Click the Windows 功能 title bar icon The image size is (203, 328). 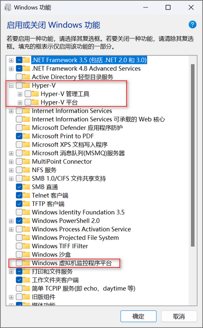[8, 8]
